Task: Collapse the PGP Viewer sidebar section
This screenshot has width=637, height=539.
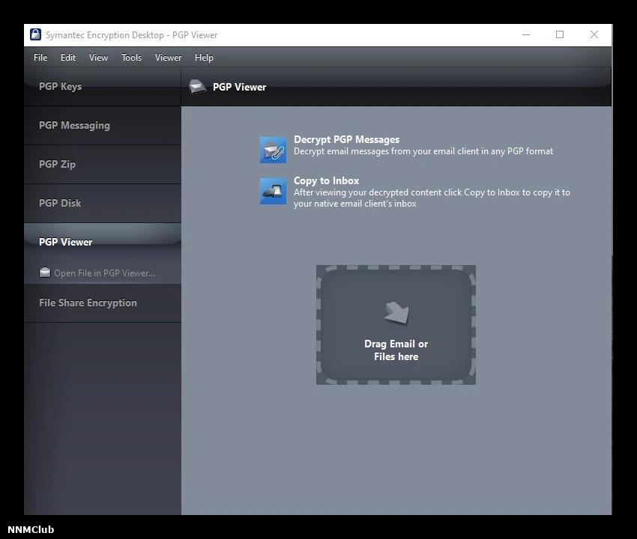Action: [103, 243]
